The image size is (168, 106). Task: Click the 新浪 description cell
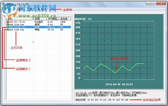pos(37,25)
